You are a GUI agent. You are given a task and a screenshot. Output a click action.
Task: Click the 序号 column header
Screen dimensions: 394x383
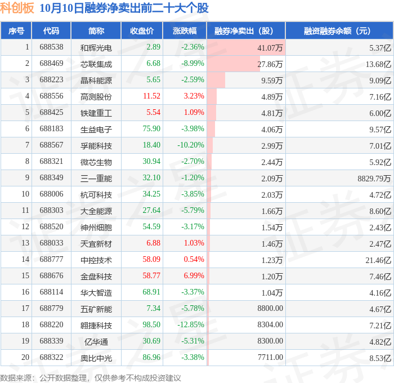[16, 30]
